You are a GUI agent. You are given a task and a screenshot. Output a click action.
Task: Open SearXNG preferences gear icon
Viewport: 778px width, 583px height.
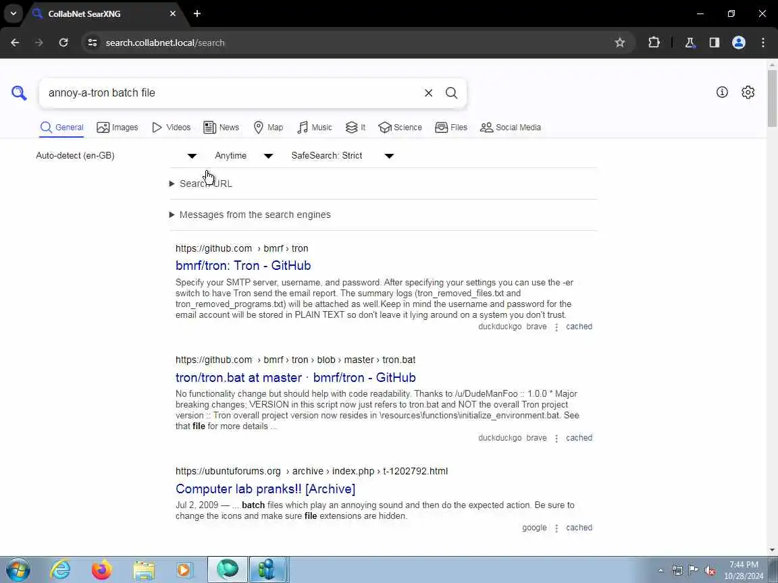(748, 92)
